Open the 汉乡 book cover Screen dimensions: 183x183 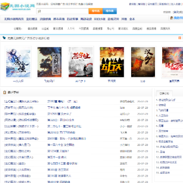[143, 62]
